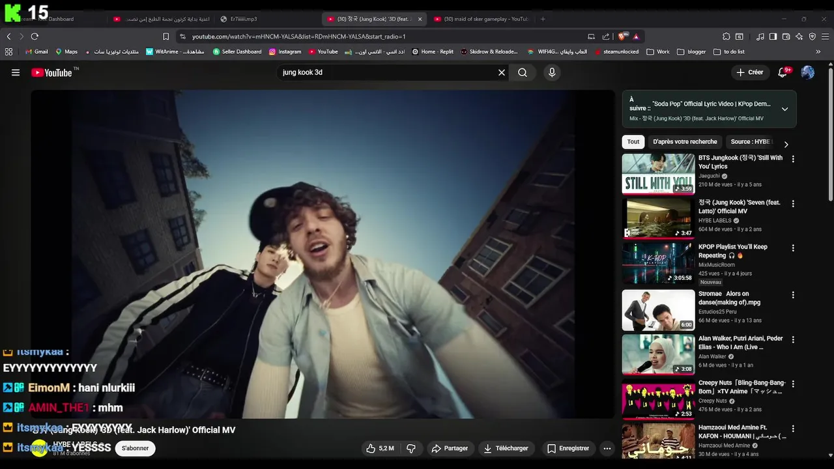Open Brave Rewards triangle icon

(636, 36)
